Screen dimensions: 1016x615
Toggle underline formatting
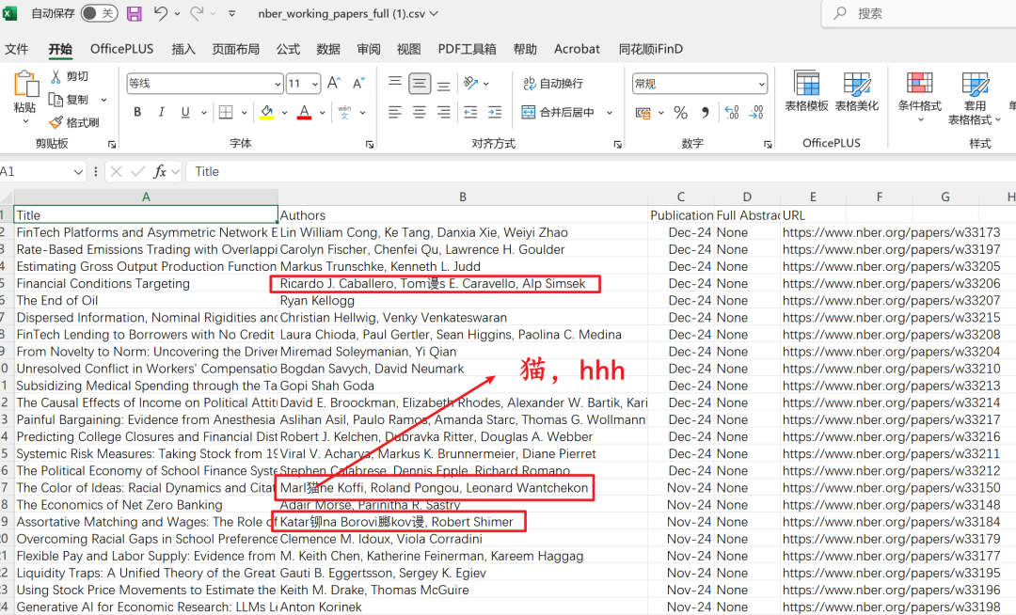pos(185,112)
